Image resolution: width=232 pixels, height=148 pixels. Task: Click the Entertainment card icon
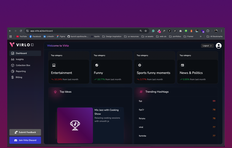point(54,65)
